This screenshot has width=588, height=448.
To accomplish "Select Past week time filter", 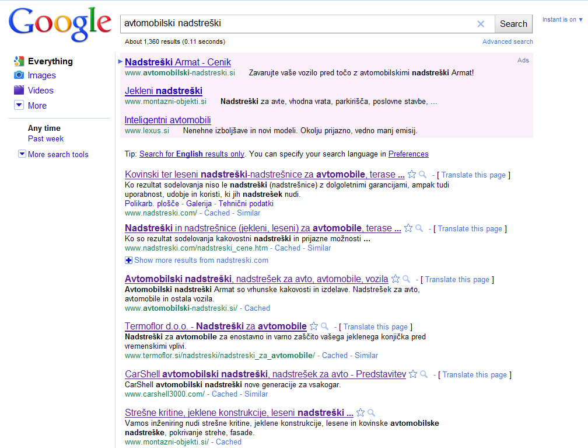I will pyautogui.click(x=45, y=138).
